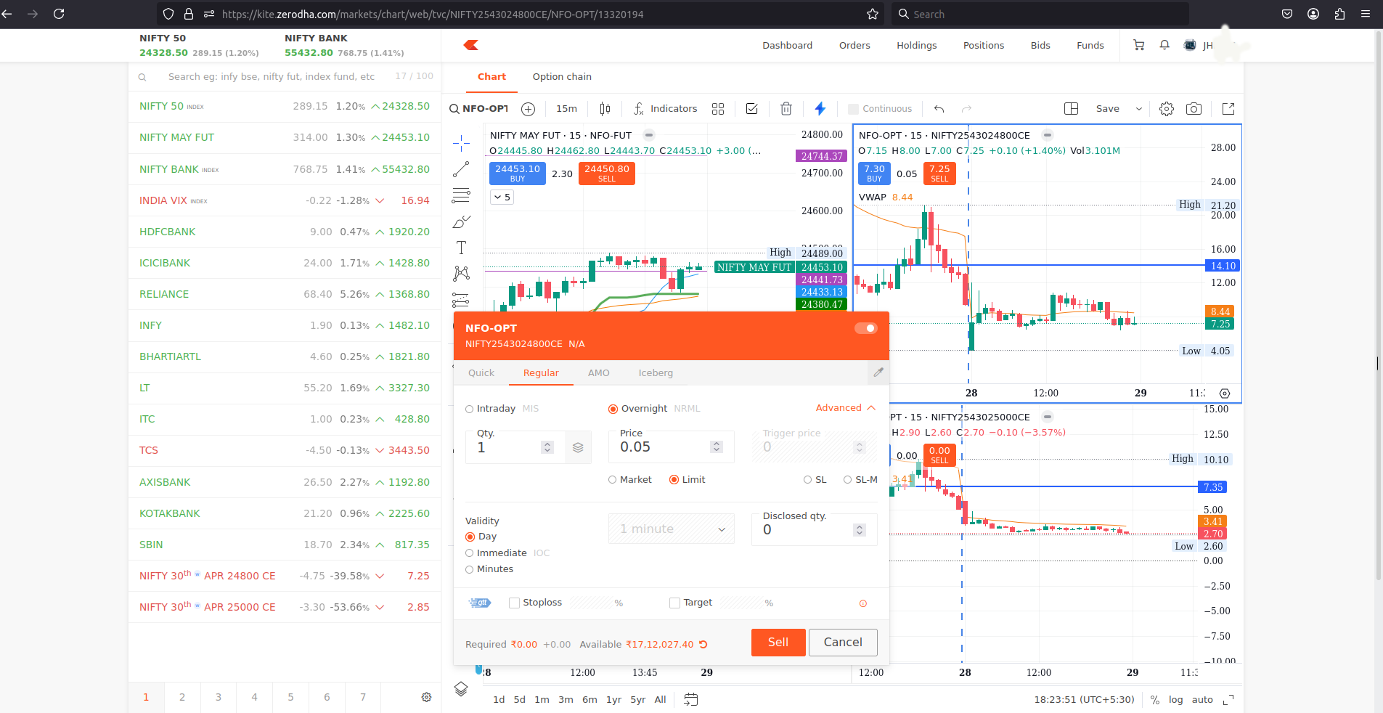Open the object tree layers icon

(x=461, y=688)
